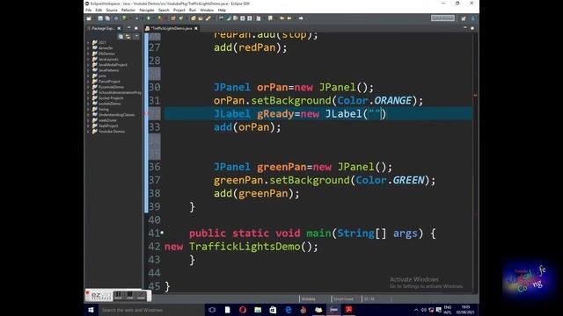Screen dimensions: 563x316
Task: Click the Forward navigation arrow in toolbar
Action: [301, 18]
